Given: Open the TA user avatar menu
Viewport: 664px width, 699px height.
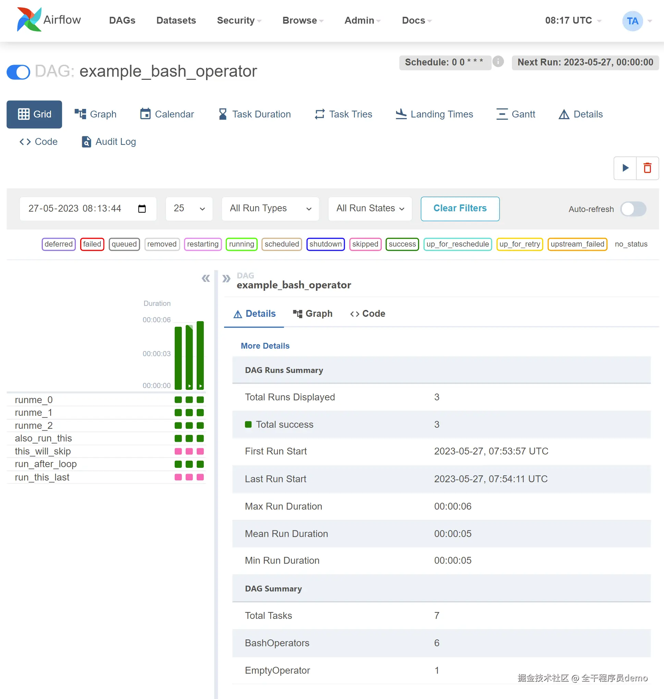Looking at the screenshot, I should coord(632,21).
